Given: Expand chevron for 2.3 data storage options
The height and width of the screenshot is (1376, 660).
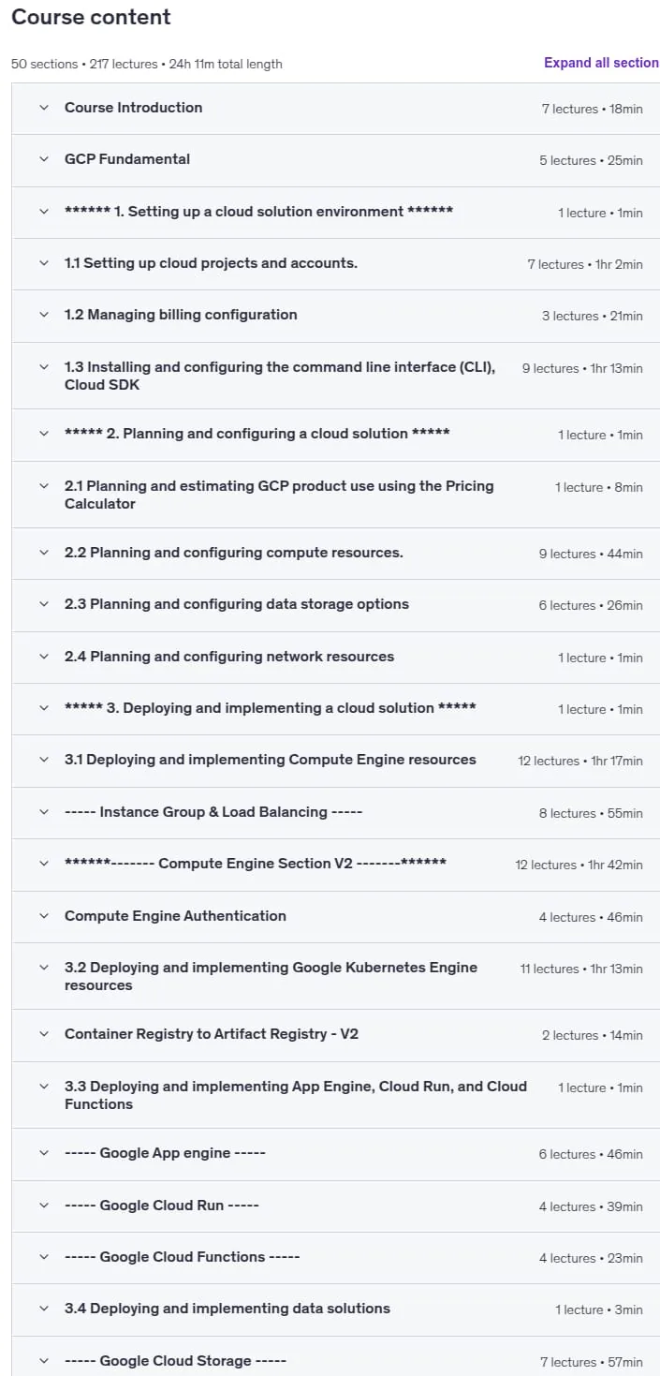Looking at the screenshot, I should (x=43, y=604).
